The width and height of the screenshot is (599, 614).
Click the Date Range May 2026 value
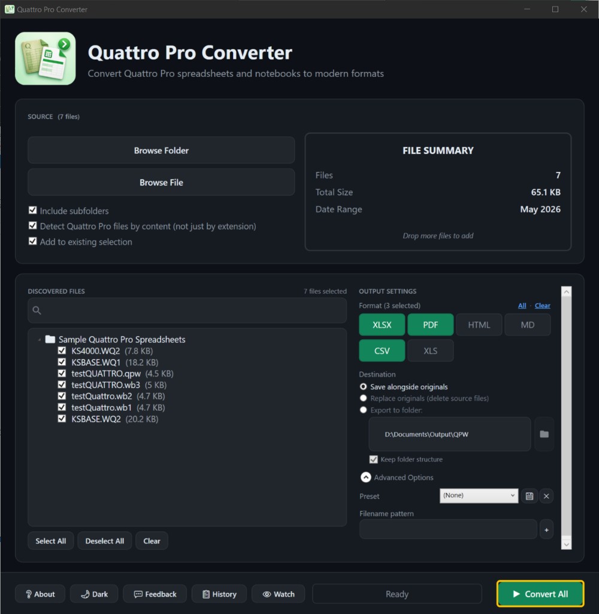pyautogui.click(x=540, y=209)
